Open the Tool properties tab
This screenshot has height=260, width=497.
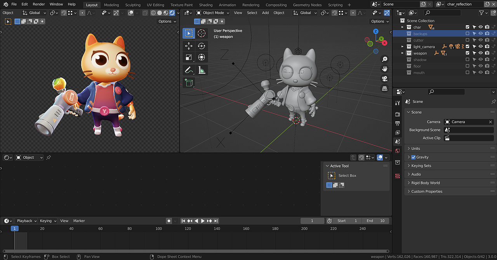(x=397, y=103)
